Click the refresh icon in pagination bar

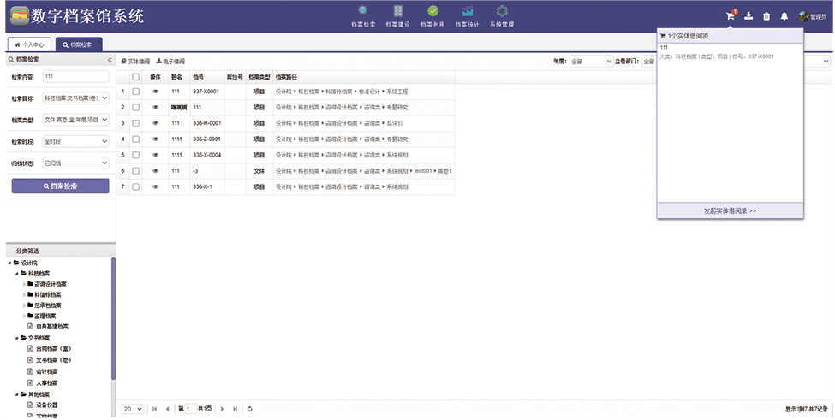(249, 409)
